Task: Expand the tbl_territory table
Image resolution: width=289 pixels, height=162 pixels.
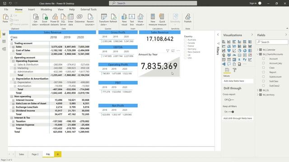Action: pyautogui.click(x=258, y=94)
